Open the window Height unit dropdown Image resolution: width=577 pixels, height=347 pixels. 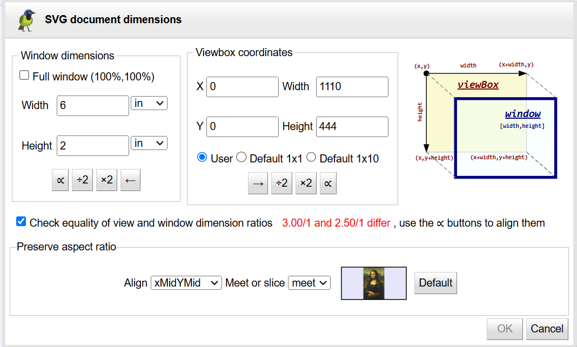[x=149, y=143]
